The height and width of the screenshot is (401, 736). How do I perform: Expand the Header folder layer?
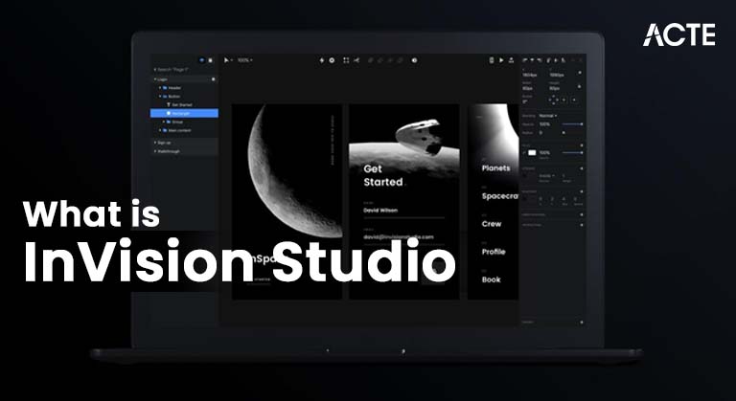tap(160, 88)
